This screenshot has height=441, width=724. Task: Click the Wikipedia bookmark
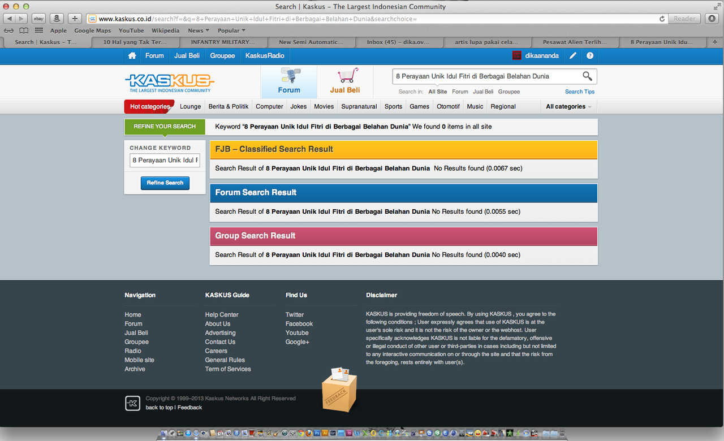tap(166, 31)
